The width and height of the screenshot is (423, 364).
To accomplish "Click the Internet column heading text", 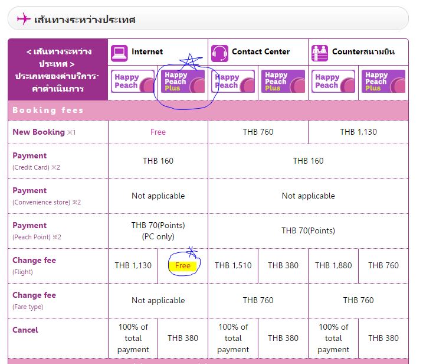I will [147, 51].
